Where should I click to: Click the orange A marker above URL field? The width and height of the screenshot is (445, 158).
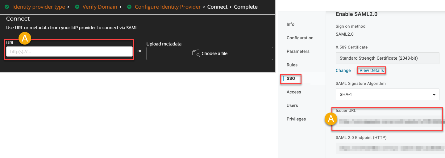(x=25, y=38)
